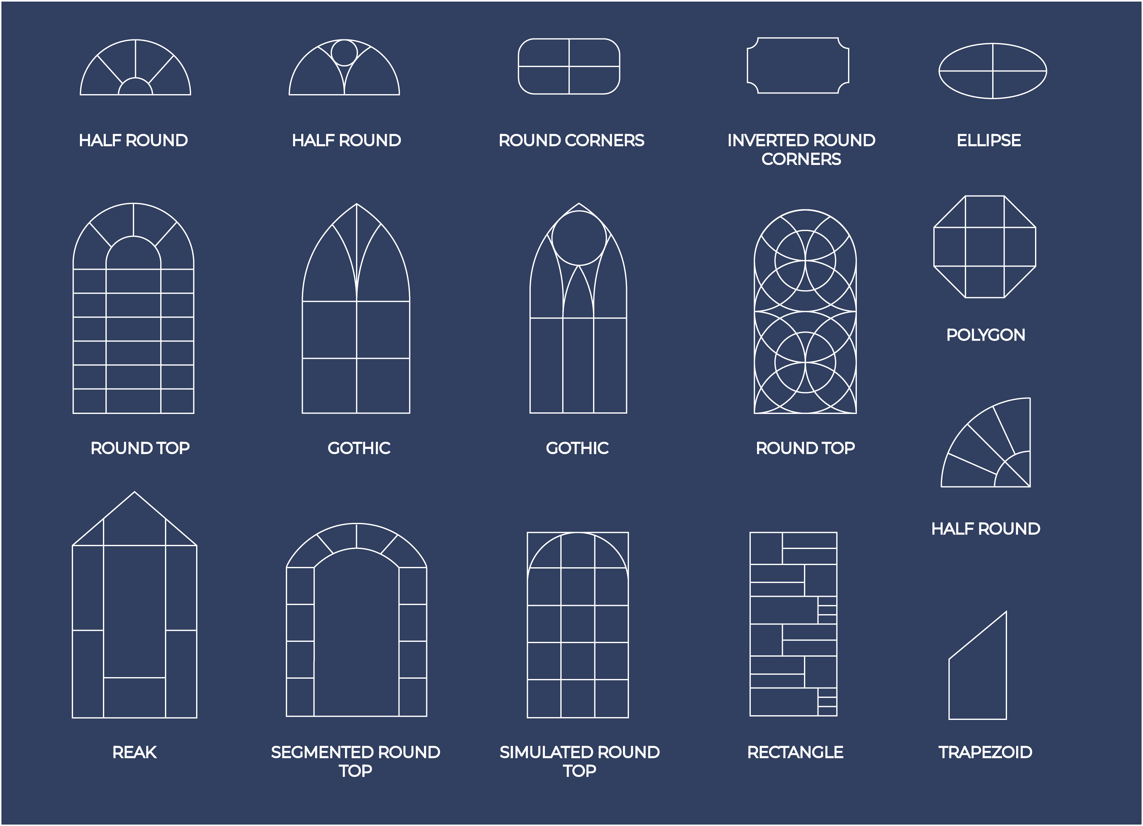
Task: Open the window shape style menu
Action: (572, 413)
